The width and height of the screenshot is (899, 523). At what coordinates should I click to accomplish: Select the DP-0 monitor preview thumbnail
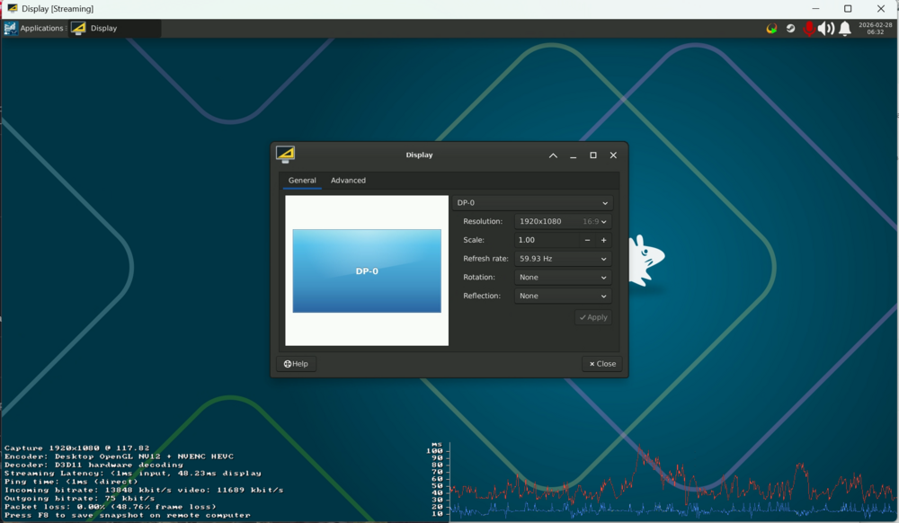click(x=367, y=271)
